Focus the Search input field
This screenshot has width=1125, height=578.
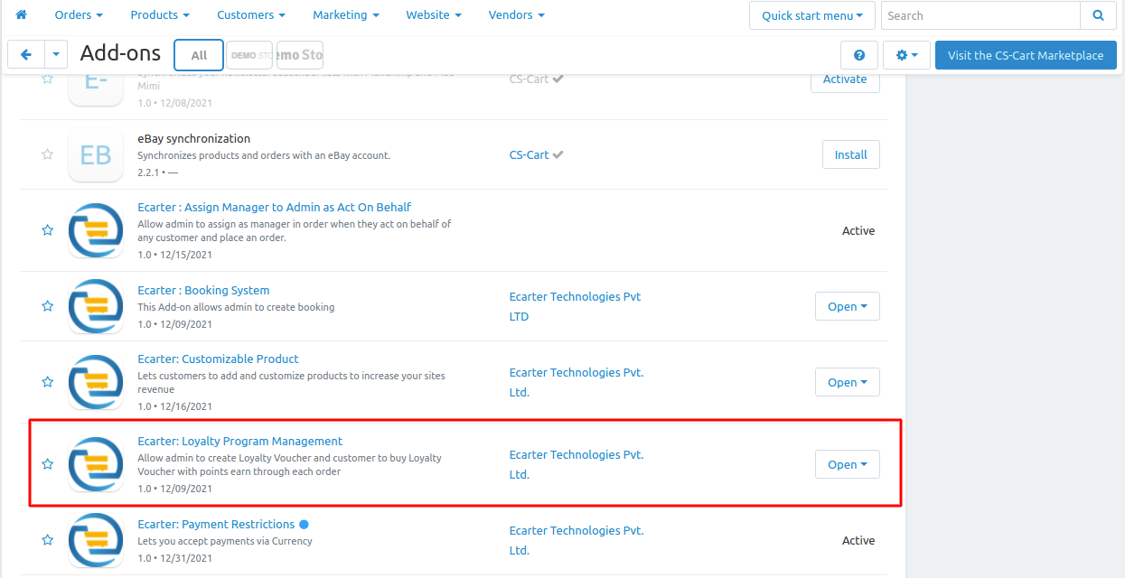point(980,15)
